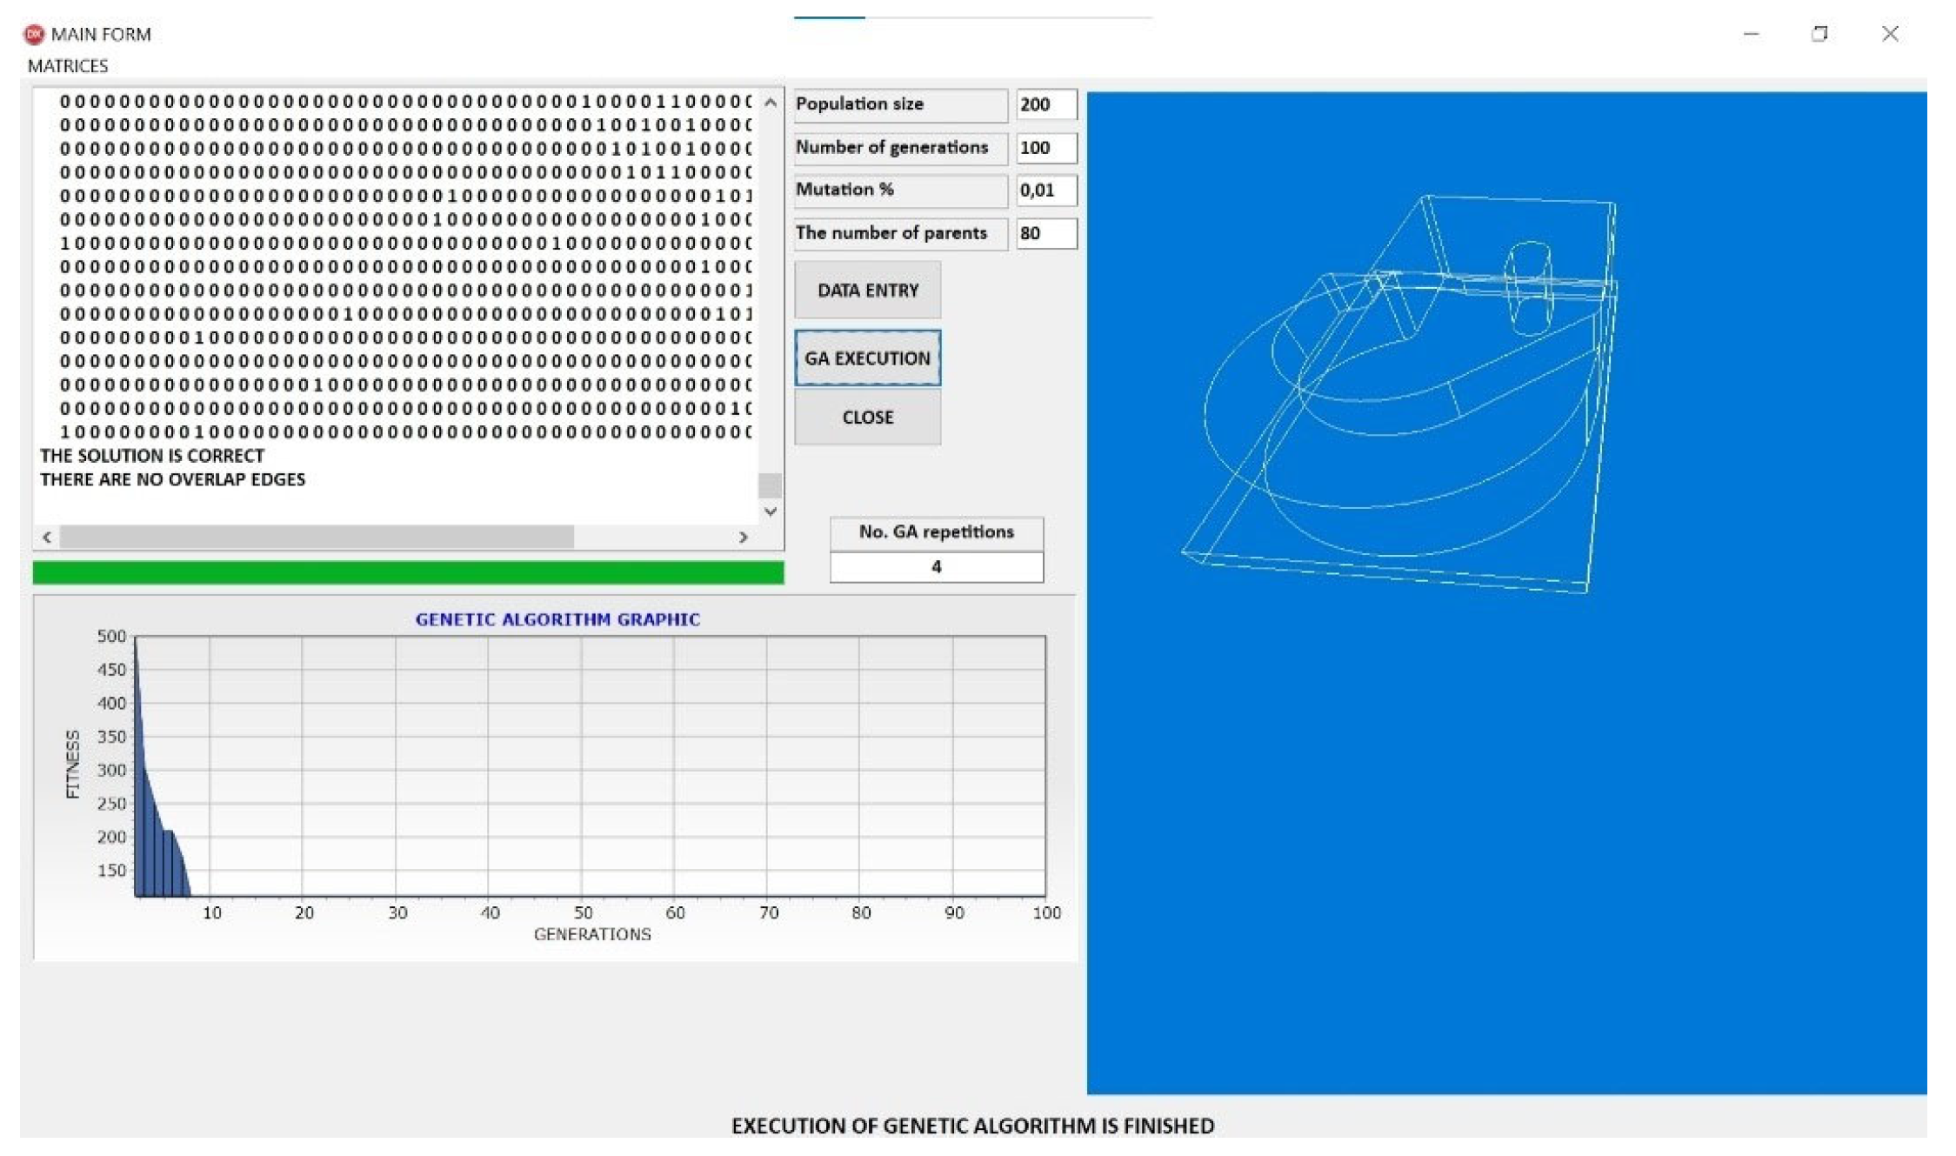Run the GA EXECUTION button
Image resolution: width=1956 pixels, height=1156 pixels.
[x=867, y=357]
